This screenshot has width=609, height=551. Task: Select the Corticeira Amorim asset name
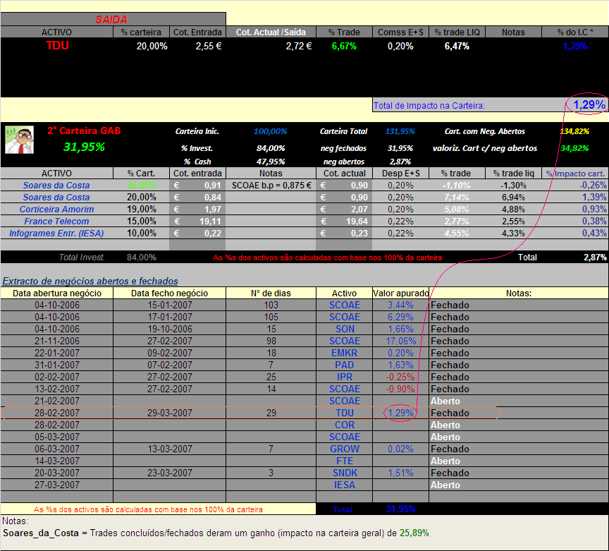[56, 209]
